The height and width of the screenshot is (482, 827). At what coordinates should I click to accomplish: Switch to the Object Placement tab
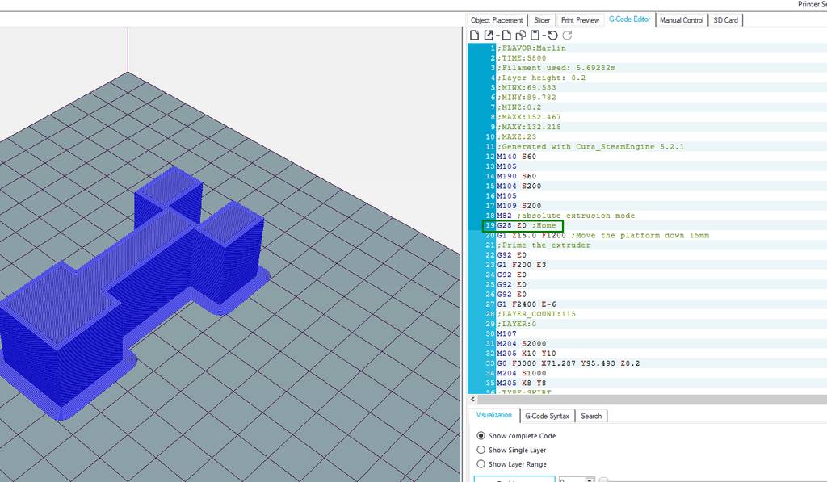[x=497, y=20]
